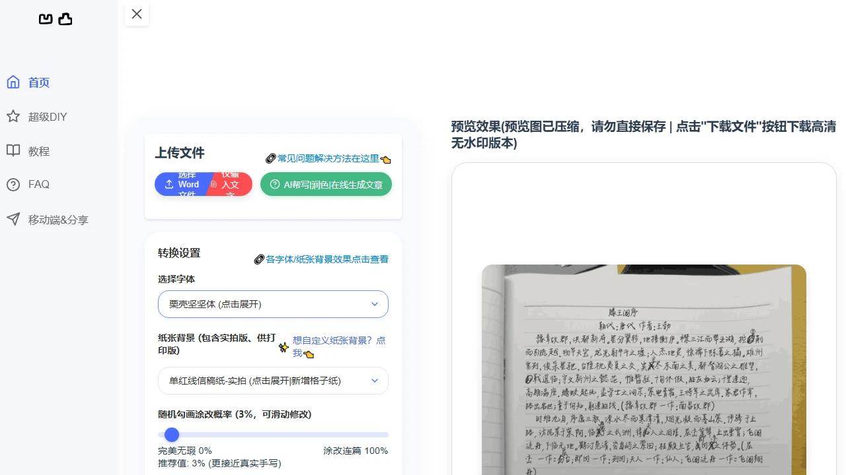Click the handwriting preview image
The width and height of the screenshot is (846, 475).
[644, 369]
